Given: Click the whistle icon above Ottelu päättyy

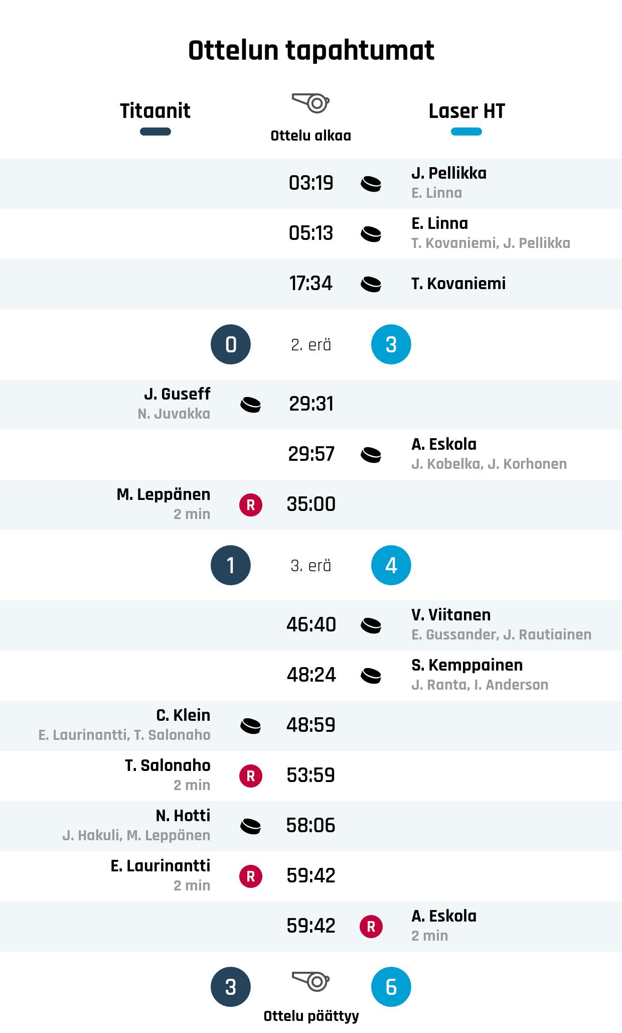Looking at the screenshot, I should pos(311,980).
